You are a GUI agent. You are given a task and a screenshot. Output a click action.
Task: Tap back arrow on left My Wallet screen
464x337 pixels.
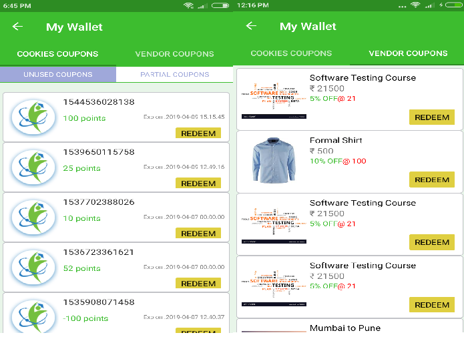point(18,27)
